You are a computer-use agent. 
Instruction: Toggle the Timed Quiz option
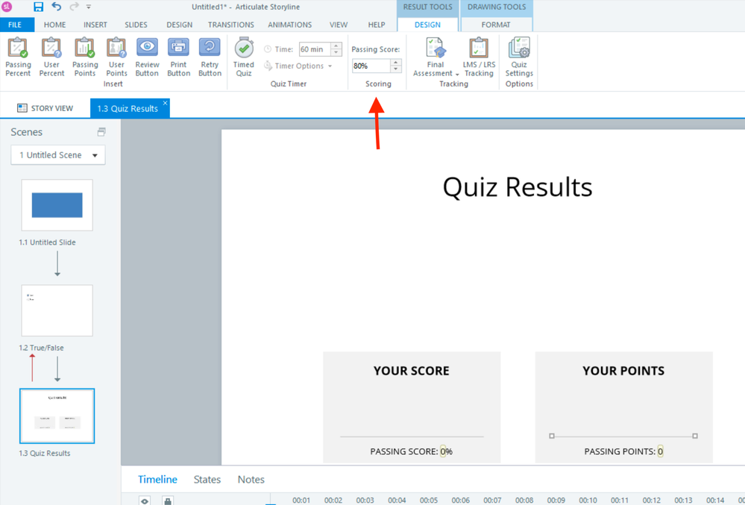tap(244, 57)
